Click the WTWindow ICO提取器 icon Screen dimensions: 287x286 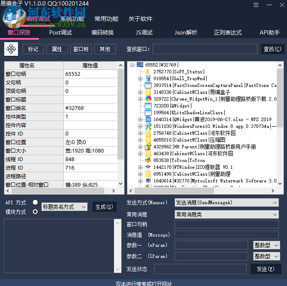[x=148, y=167]
